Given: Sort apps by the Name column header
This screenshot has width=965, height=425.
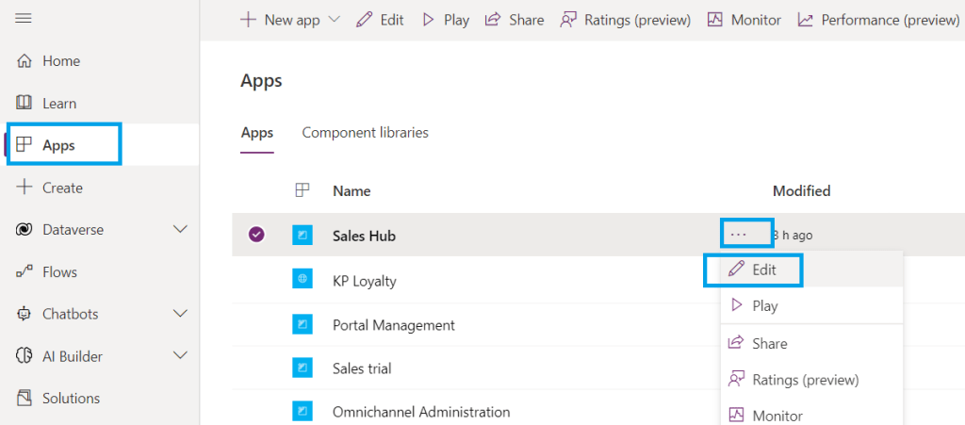Looking at the screenshot, I should (x=352, y=191).
